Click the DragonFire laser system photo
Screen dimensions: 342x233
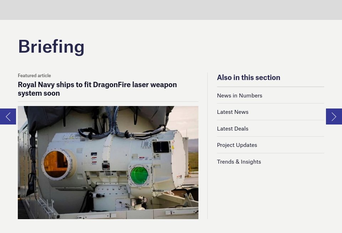tap(108, 163)
